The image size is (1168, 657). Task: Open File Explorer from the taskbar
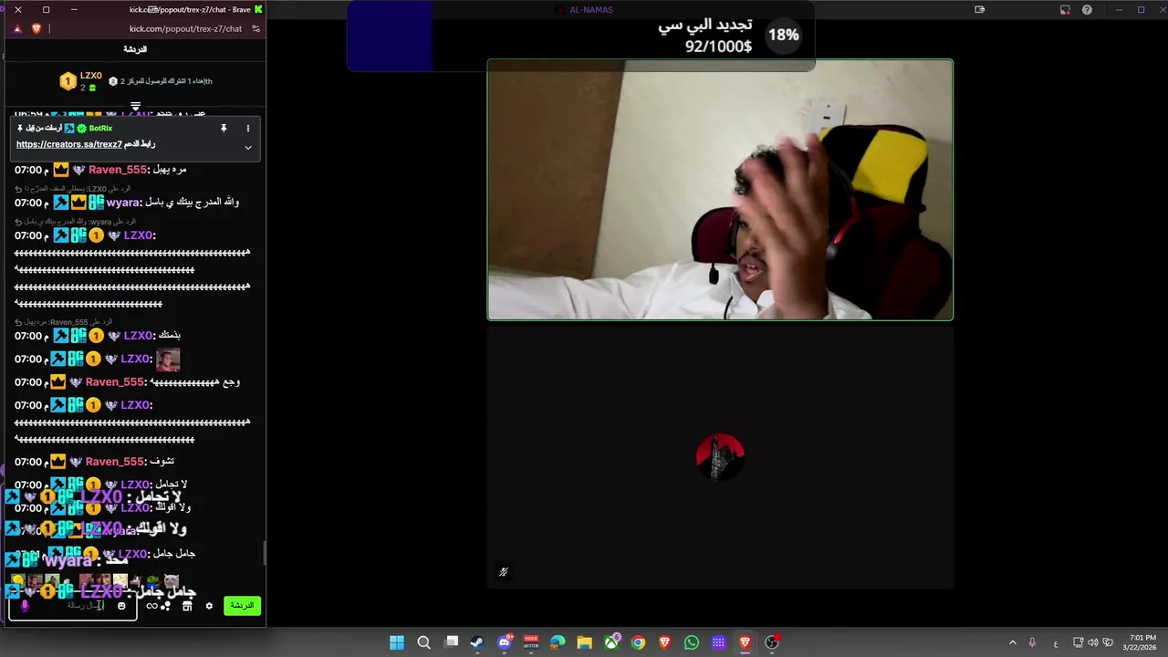584,642
